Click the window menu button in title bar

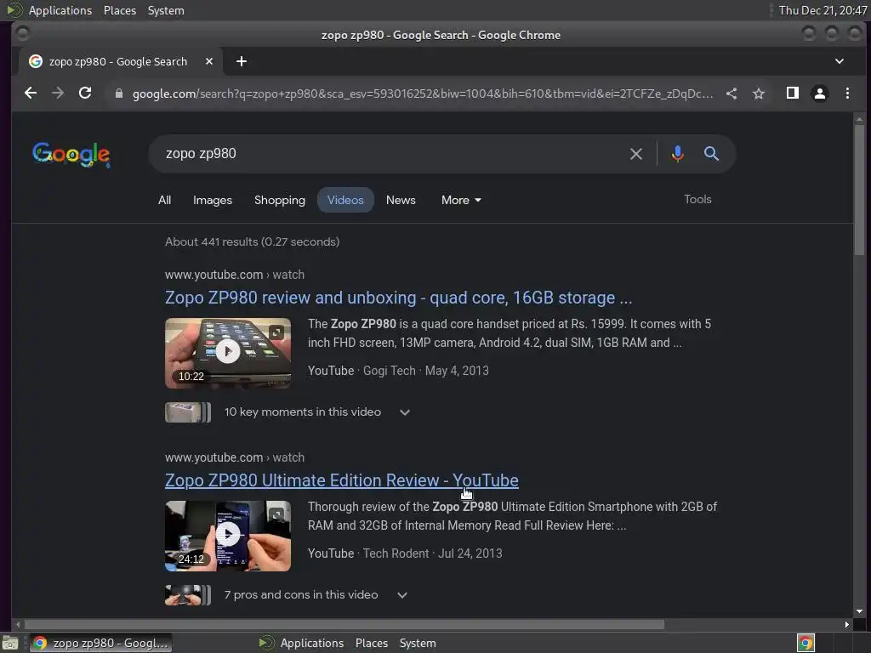pyautogui.click(x=22, y=34)
